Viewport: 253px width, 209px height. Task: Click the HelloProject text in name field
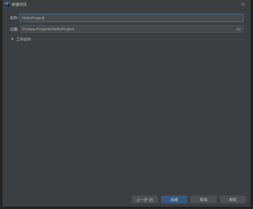click(x=33, y=18)
